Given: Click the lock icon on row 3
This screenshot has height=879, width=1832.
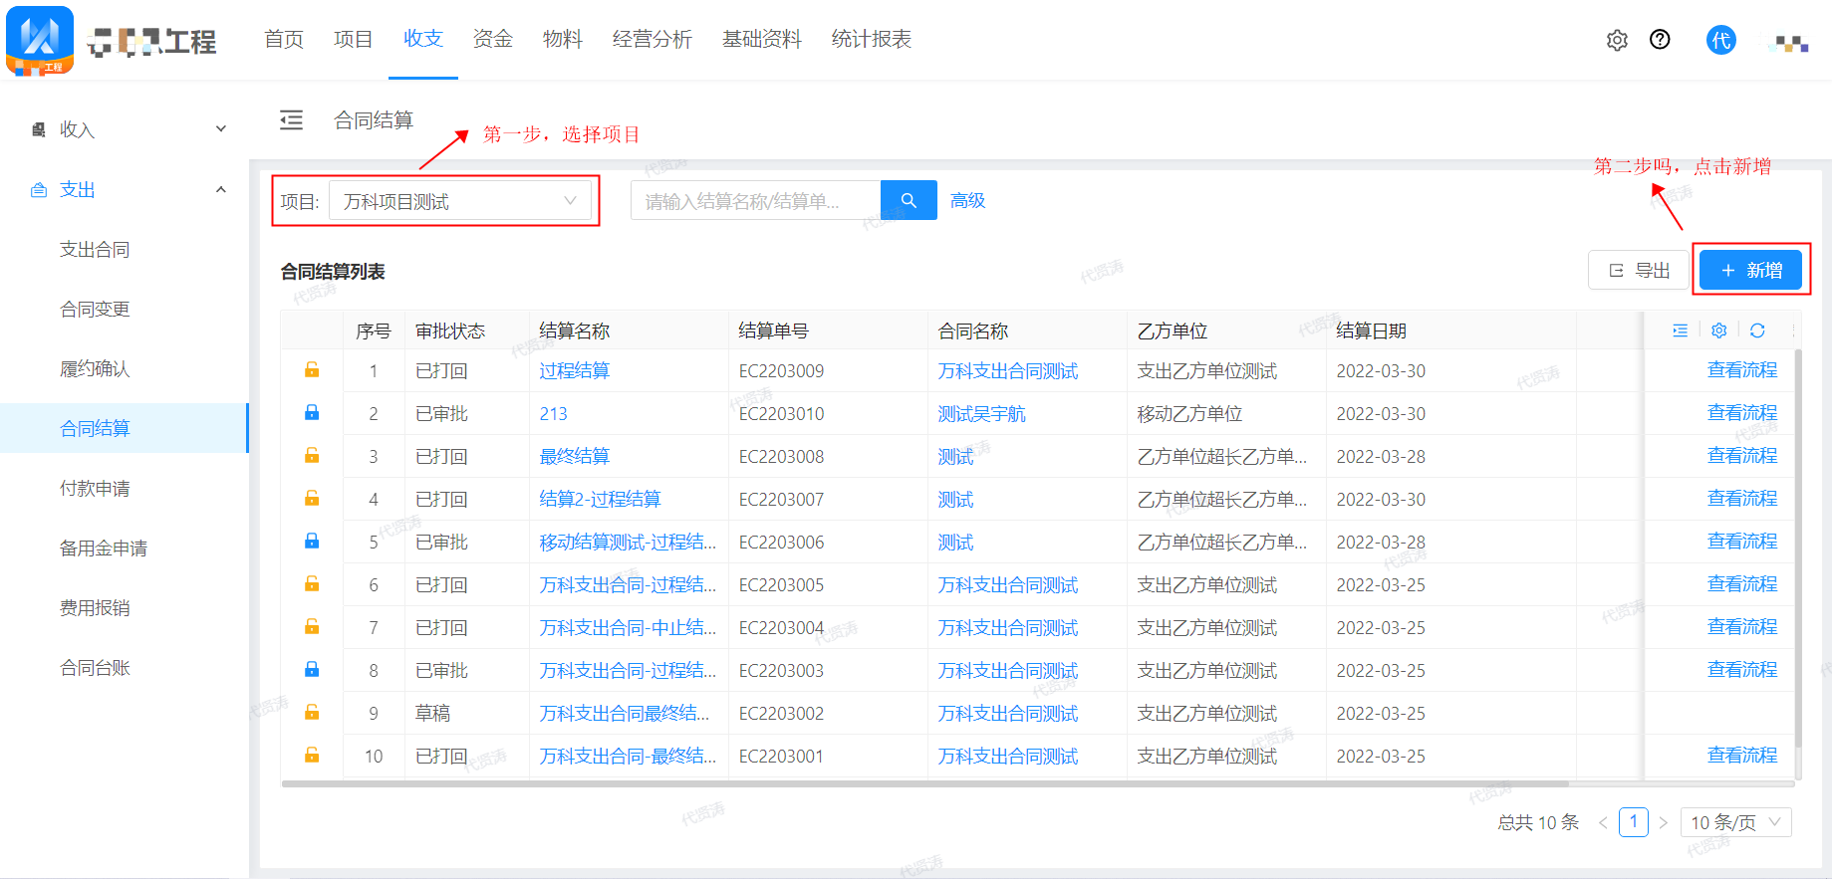Looking at the screenshot, I should coord(312,456).
